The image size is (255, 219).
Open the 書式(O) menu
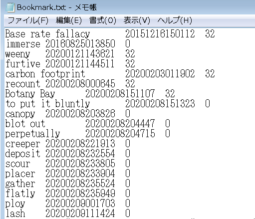coord(102,20)
